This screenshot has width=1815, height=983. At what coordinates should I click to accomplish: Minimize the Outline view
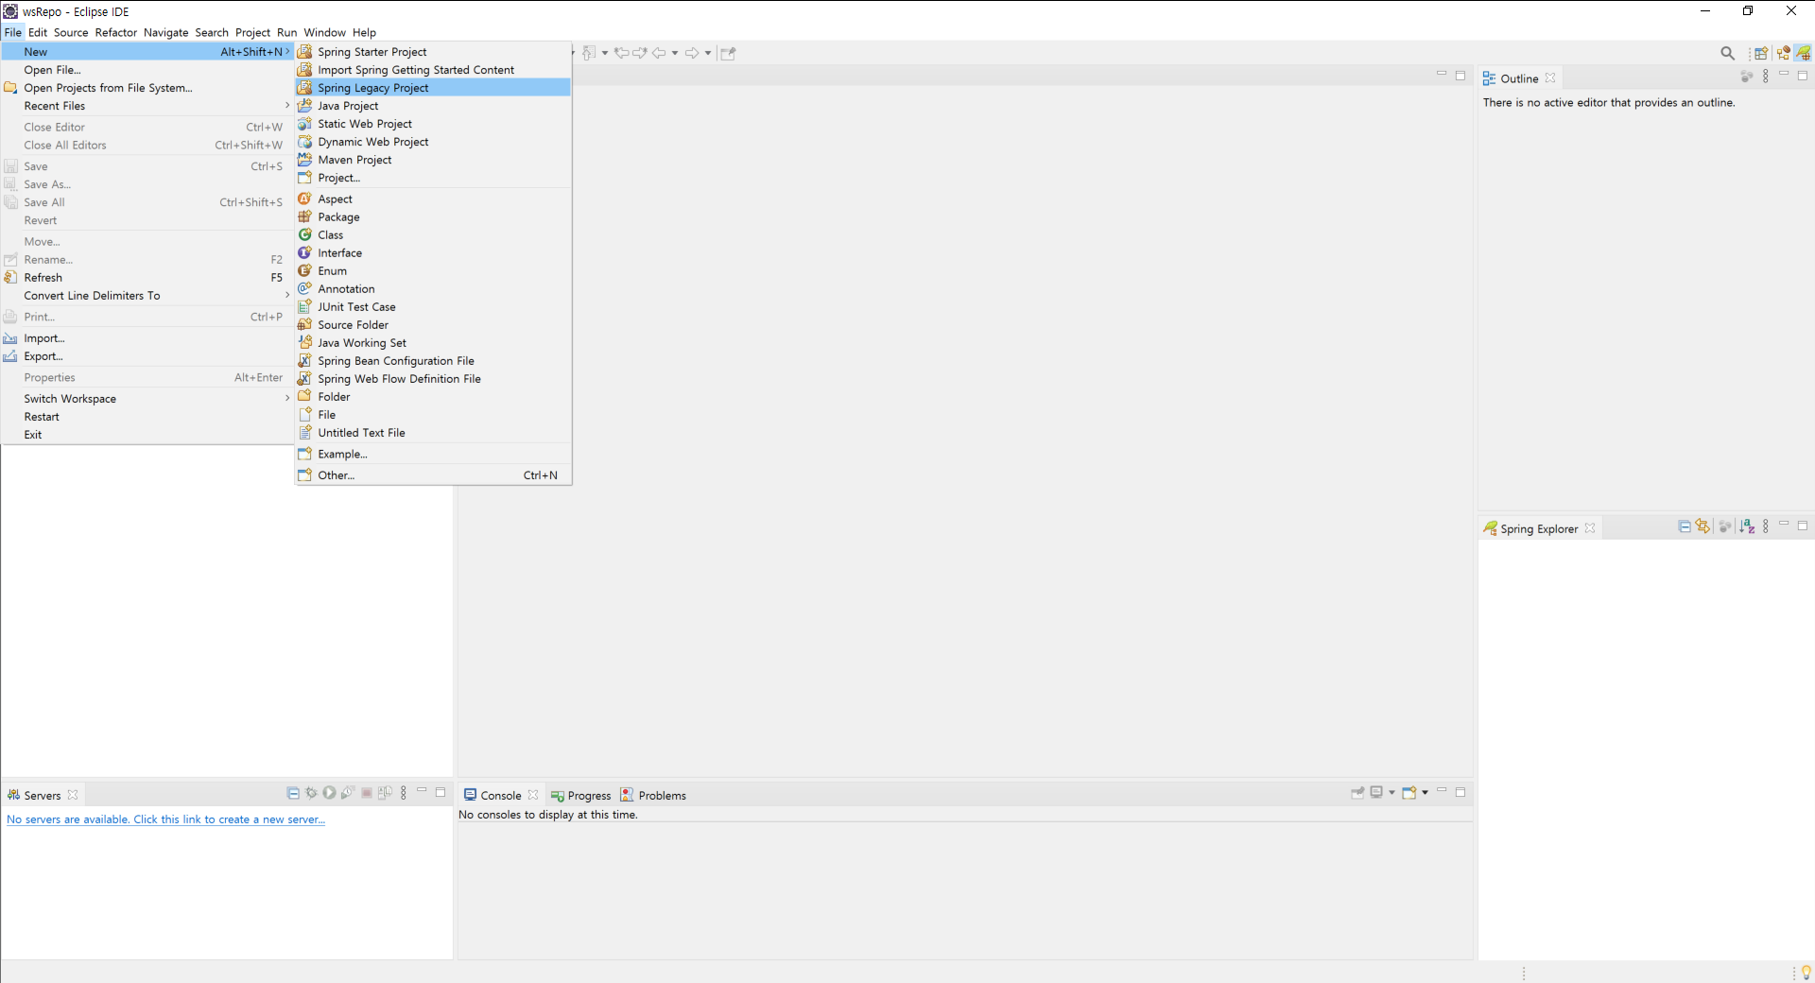[1784, 74]
